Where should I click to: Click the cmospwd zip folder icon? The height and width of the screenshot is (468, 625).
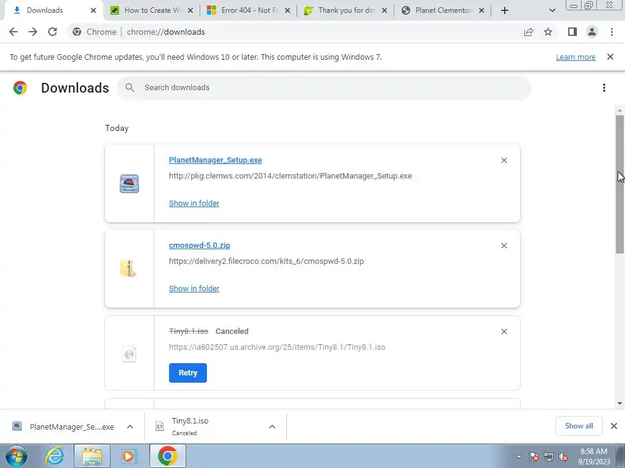click(128, 268)
